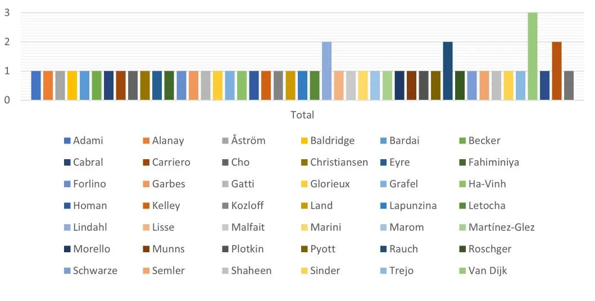Select the Kelley orange legend swatch

pos(146,206)
